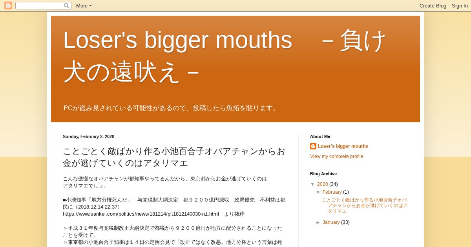Click the Blogger profile icon under About Me

(x=313, y=146)
